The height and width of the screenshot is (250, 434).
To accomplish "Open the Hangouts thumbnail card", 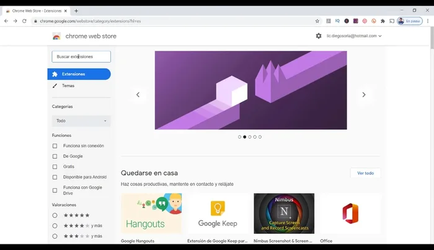I will pos(151,213).
